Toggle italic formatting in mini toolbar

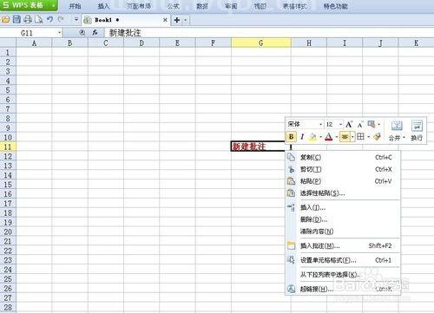pyautogui.click(x=302, y=137)
